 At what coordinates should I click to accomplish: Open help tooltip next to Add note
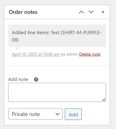pos(36,79)
